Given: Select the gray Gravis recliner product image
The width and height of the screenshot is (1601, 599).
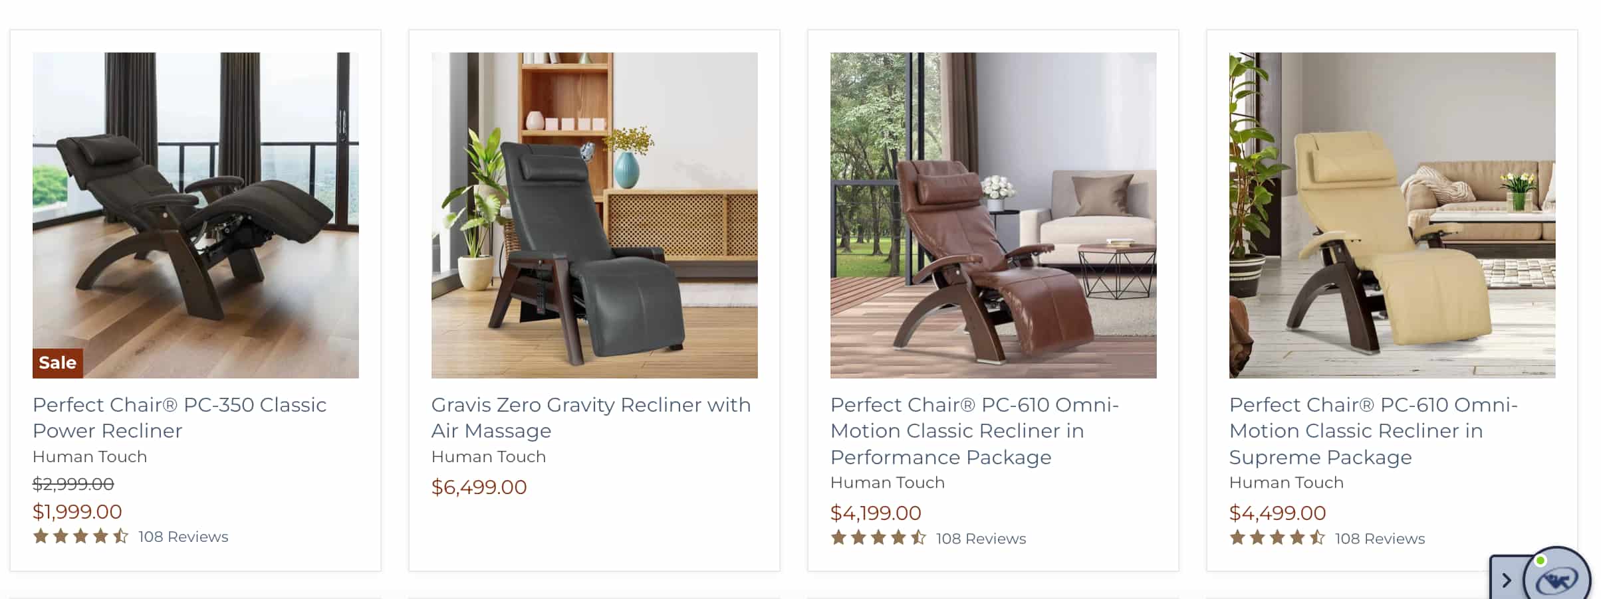Looking at the screenshot, I should pos(594,215).
